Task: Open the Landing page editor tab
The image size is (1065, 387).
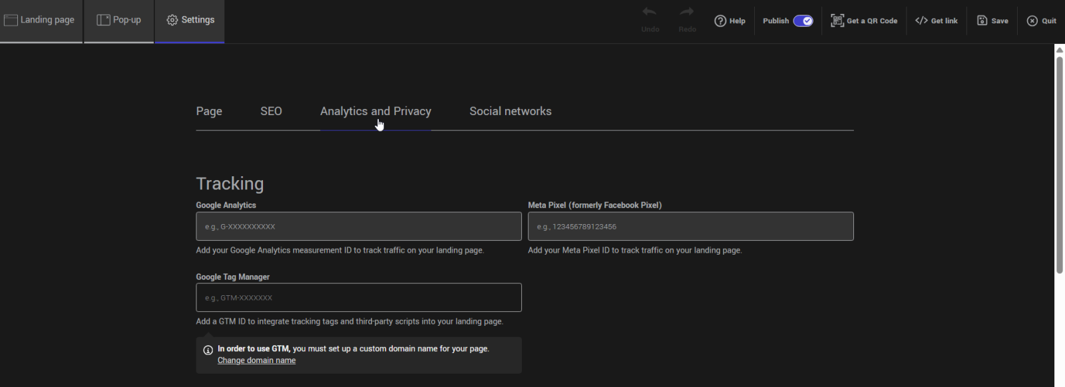Action: pyautogui.click(x=40, y=20)
